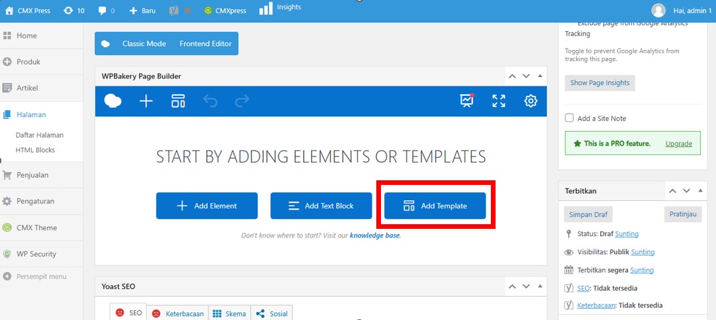Move Terbitkan panel up

tap(673, 191)
